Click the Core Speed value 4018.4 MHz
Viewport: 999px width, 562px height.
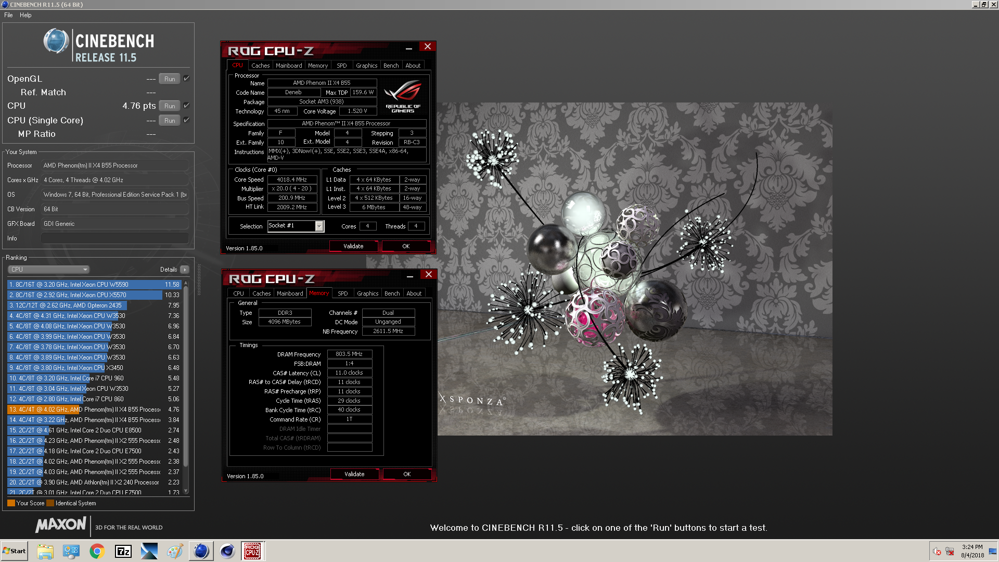292,180
